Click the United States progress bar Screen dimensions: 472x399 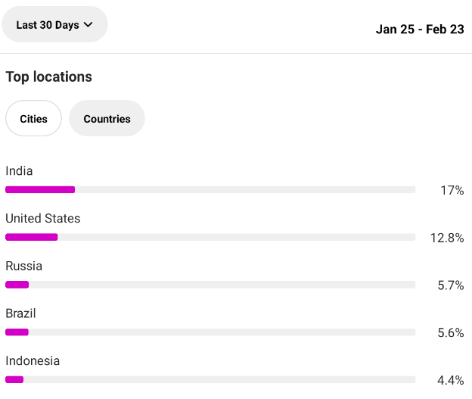[210, 237]
